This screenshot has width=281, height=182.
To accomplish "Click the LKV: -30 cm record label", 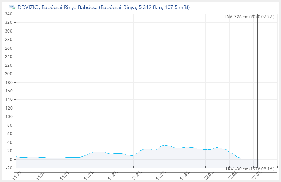I will click(249, 169).
